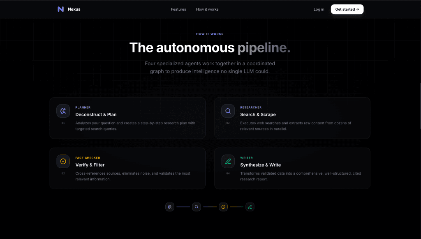Click the RESEARCHER label

[251, 107]
